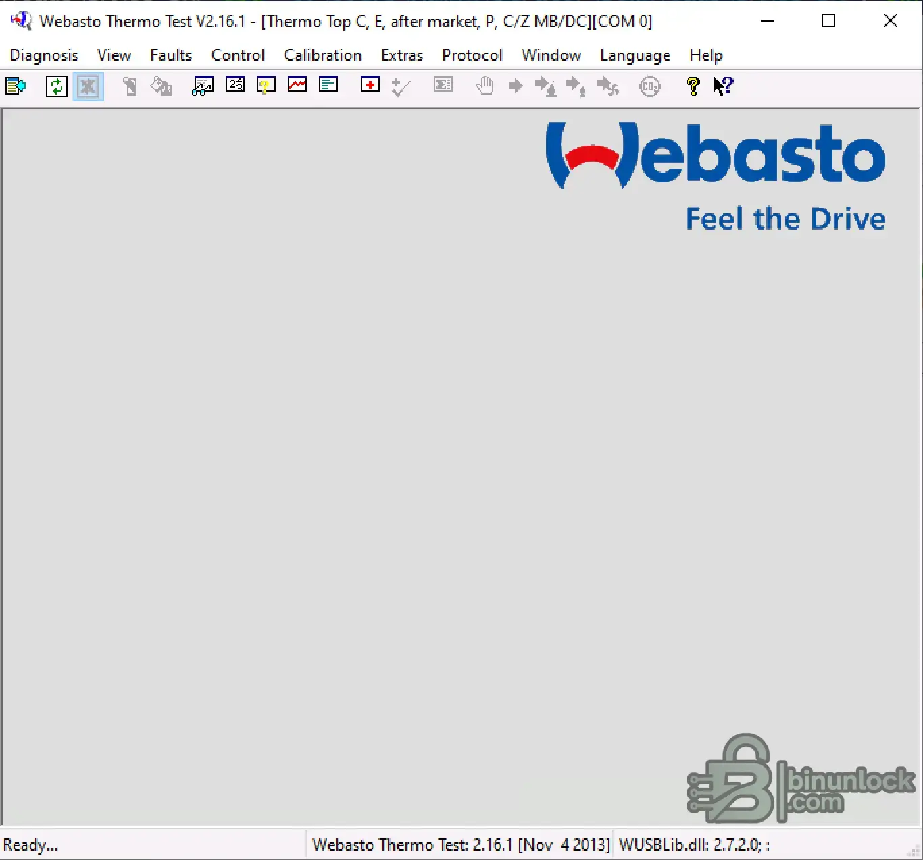Click the greyed-out checkmark plus icon
The image size is (923, 860).
pos(401,86)
